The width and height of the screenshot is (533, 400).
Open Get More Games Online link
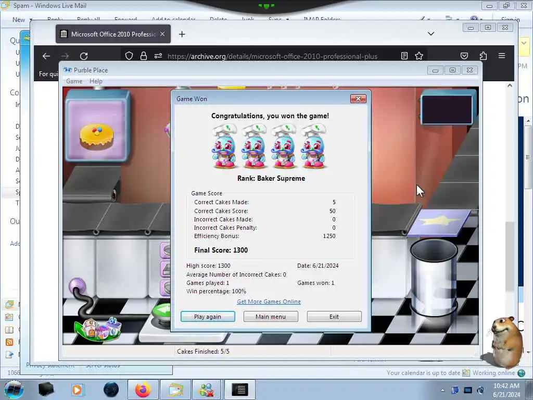pos(269,302)
